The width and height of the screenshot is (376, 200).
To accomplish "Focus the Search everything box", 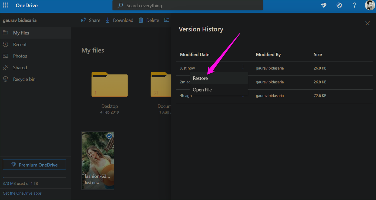I will [x=188, y=5].
